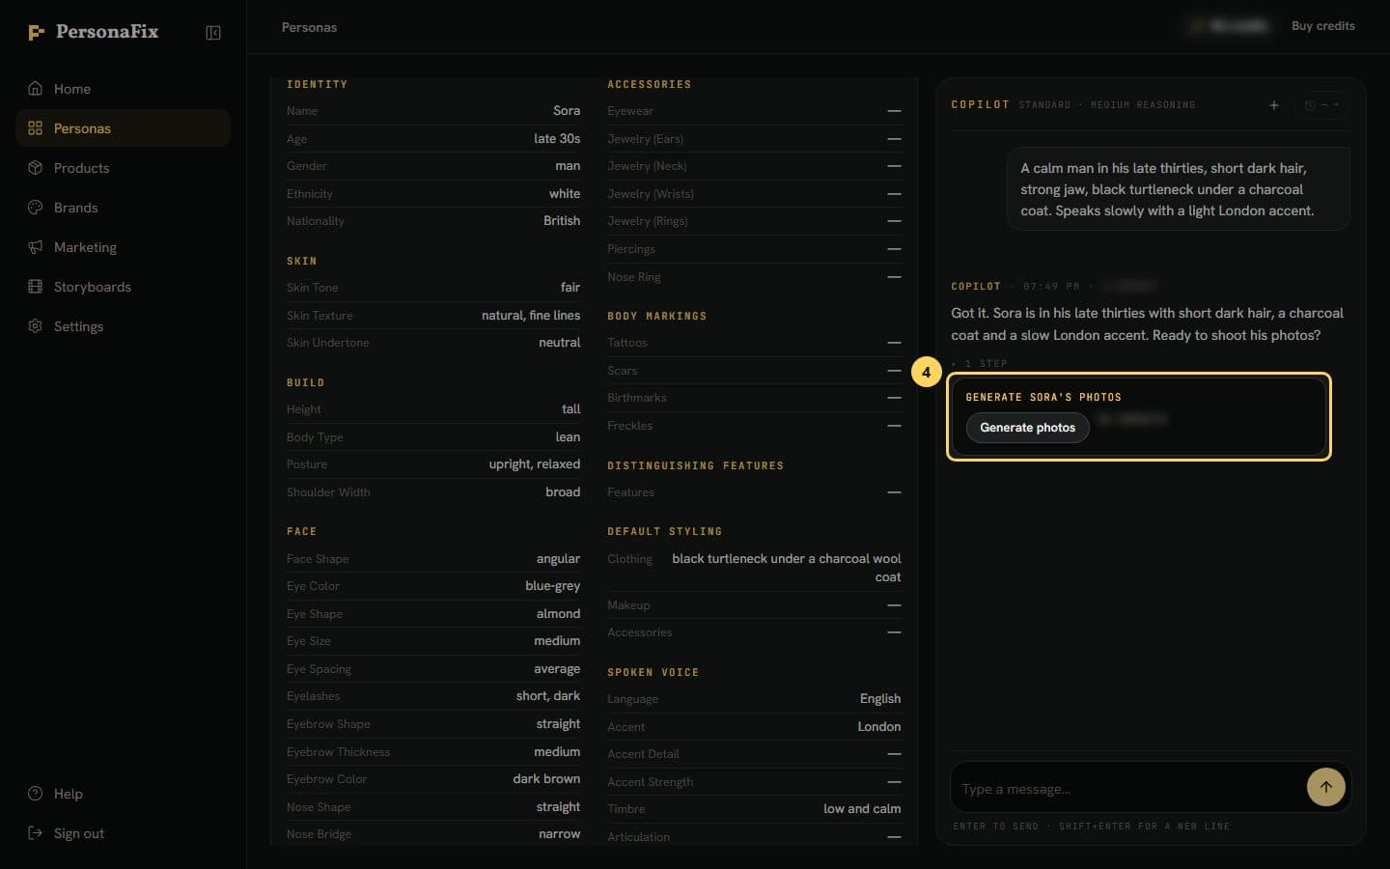Viewport: 1390px width, 869px height.
Task: Click the Buy credits link
Action: click(1323, 26)
